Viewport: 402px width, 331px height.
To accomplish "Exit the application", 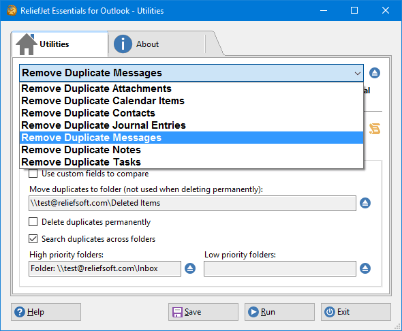I will point(356,312).
